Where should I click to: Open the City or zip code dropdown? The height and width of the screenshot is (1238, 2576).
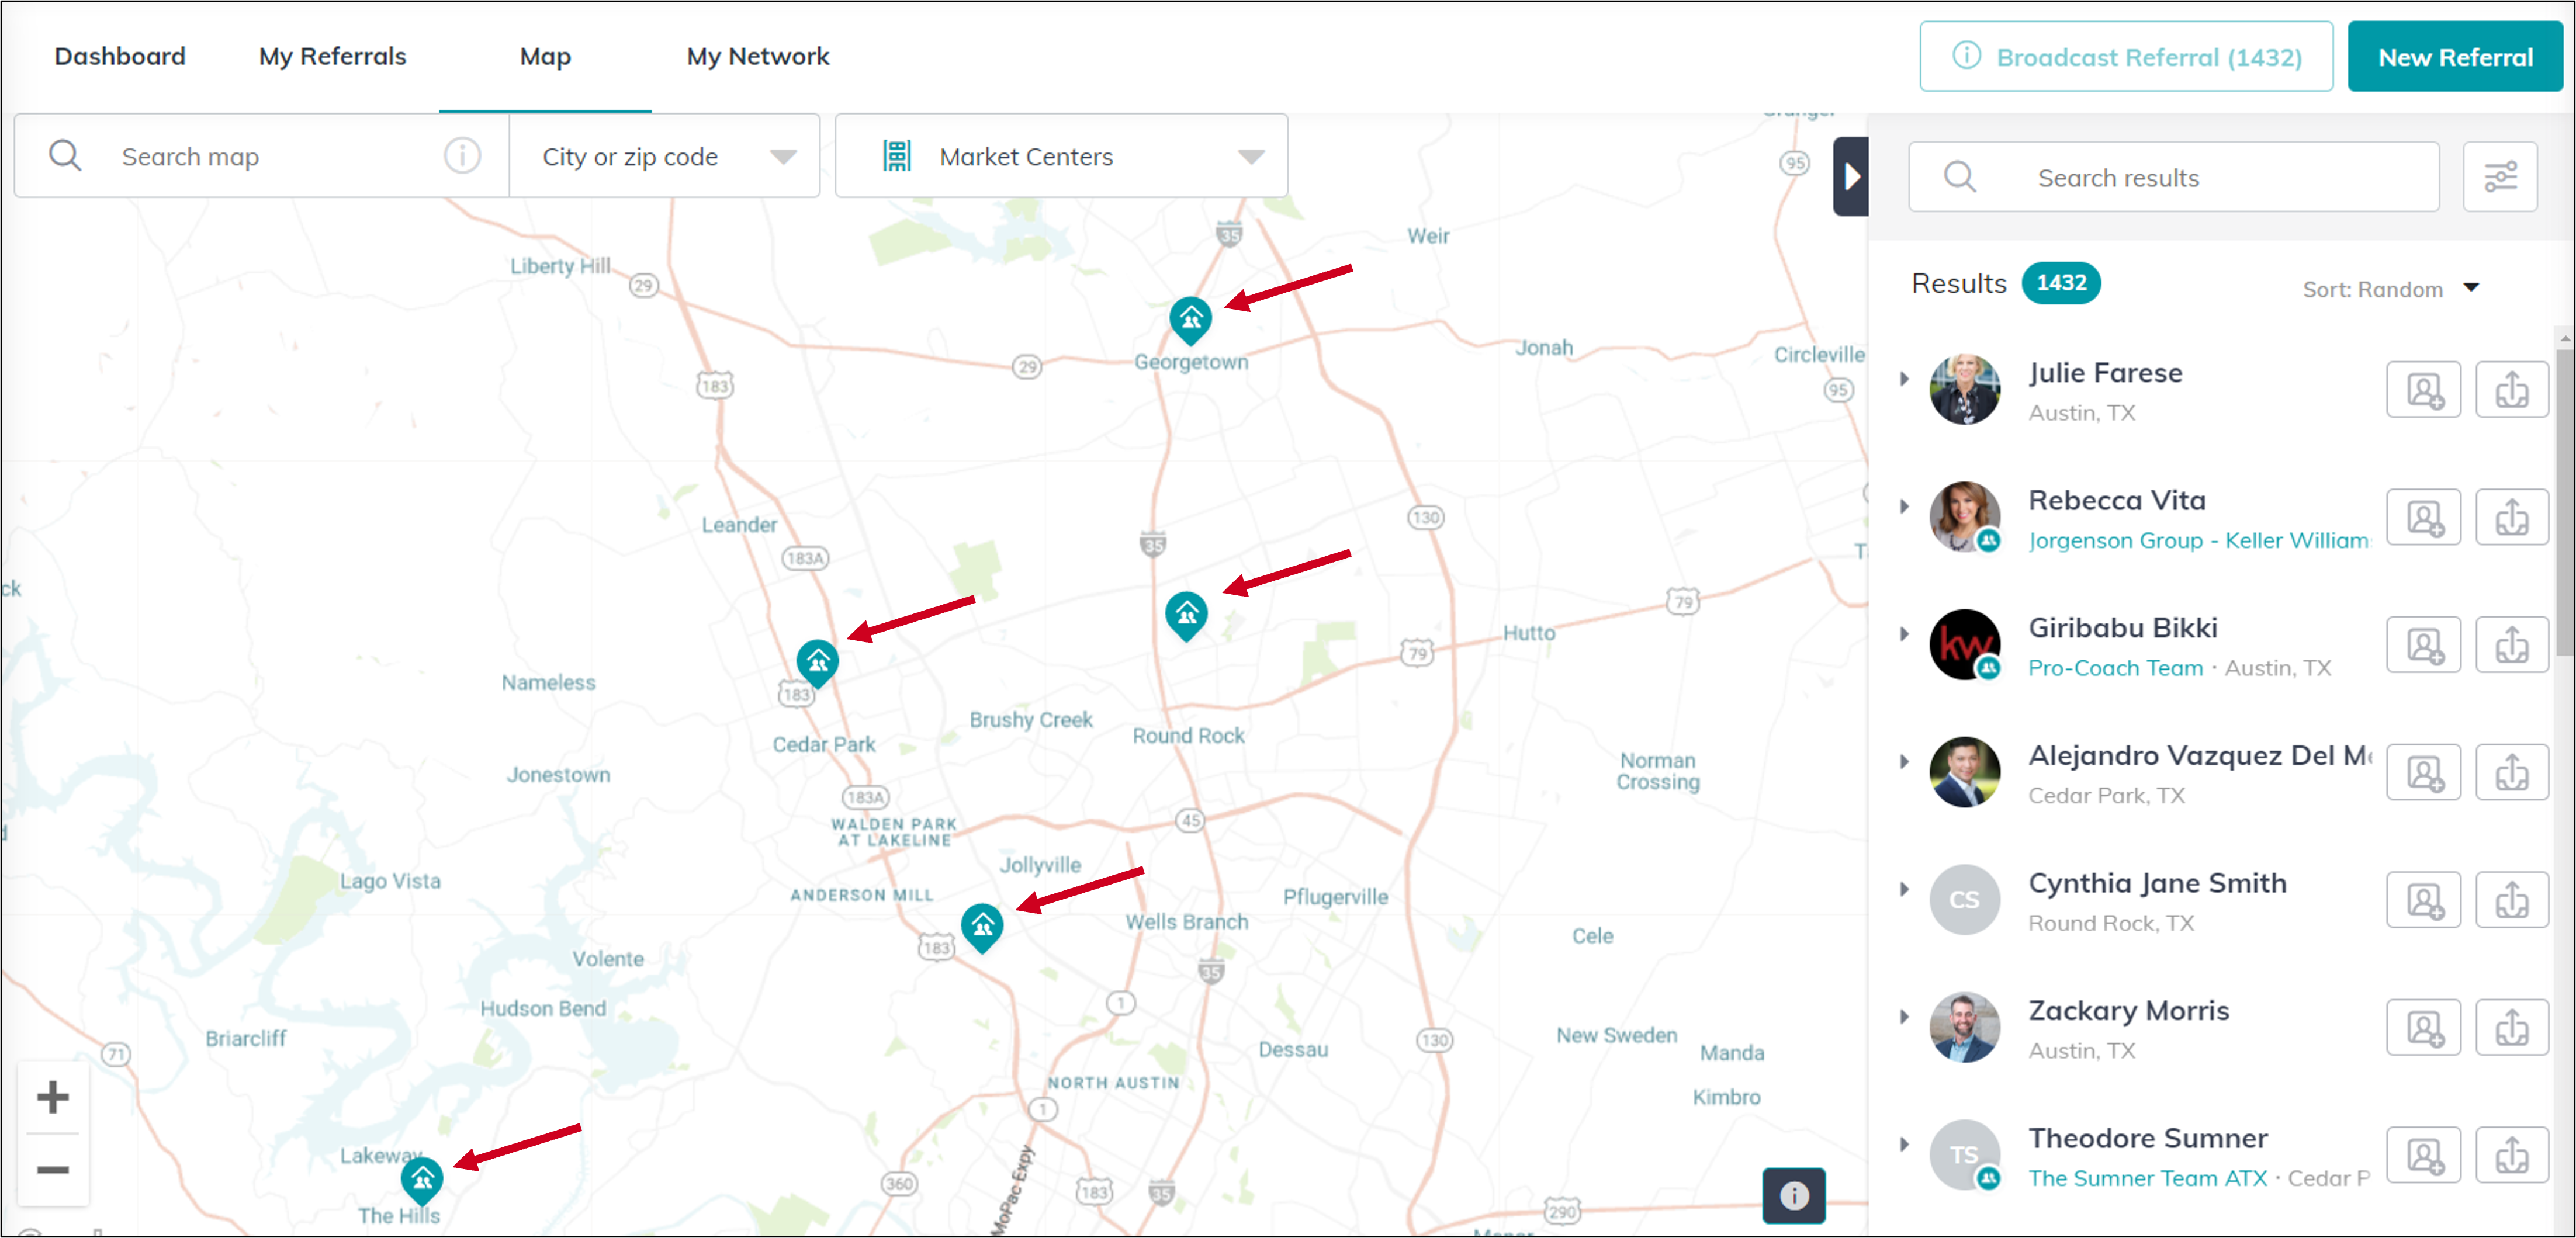click(x=664, y=156)
